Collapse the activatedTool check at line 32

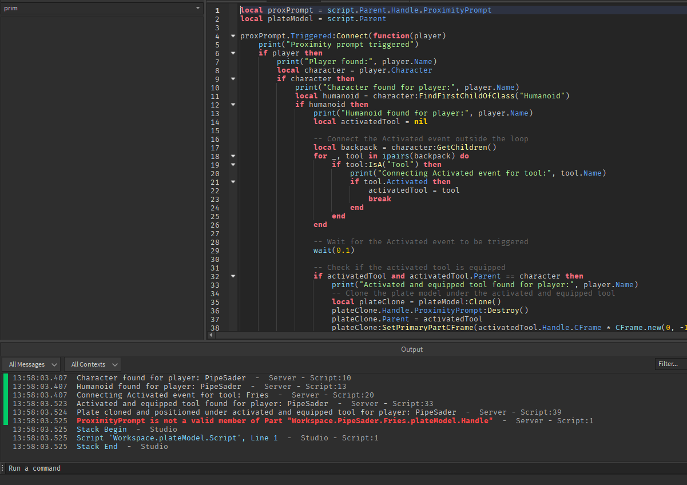tap(233, 276)
